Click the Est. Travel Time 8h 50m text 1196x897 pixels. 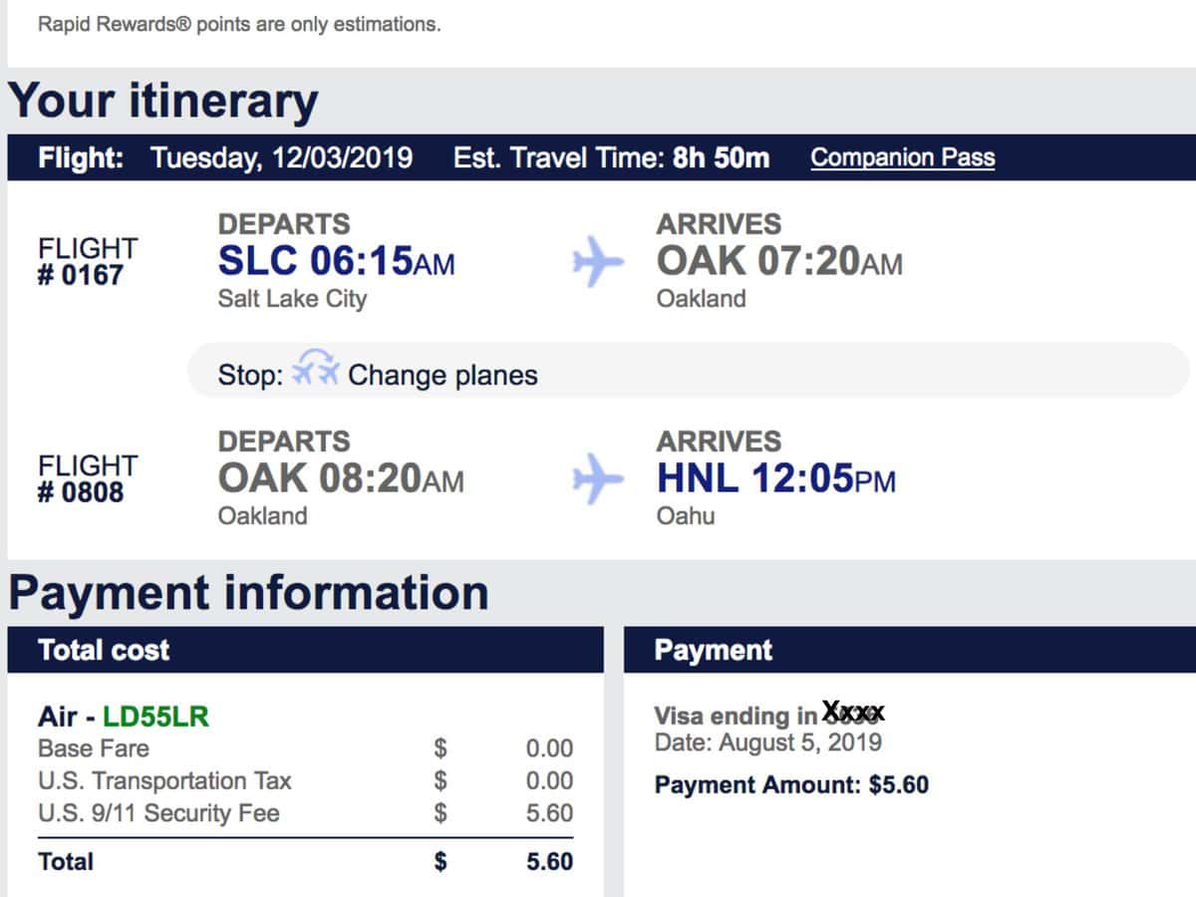click(x=611, y=157)
